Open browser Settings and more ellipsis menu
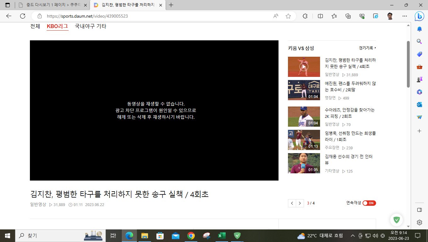Image resolution: width=428 pixels, height=242 pixels. tap(405, 16)
